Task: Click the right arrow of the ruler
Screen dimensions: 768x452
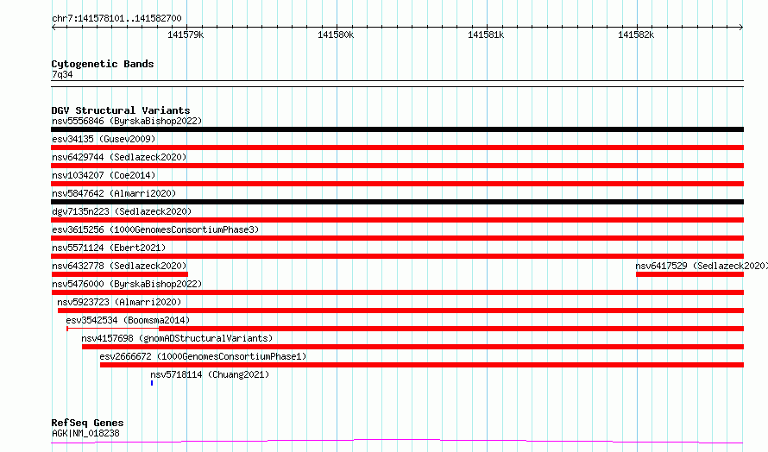Action: tap(741, 27)
